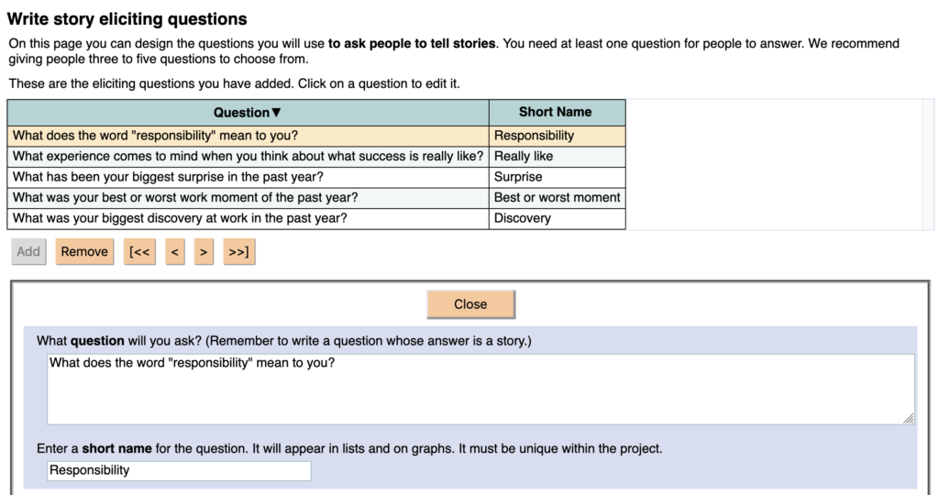Click the Remove button
Screen dimensions: 939x495
(84, 252)
